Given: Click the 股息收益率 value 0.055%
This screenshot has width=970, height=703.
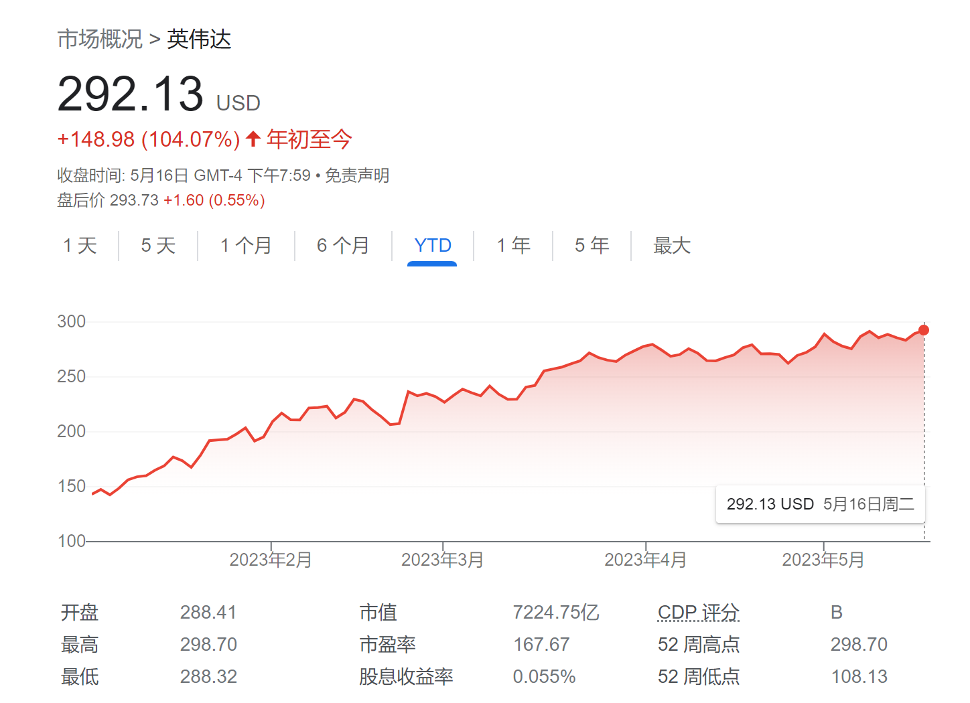Looking at the screenshot, I should (x=545, y=677).
